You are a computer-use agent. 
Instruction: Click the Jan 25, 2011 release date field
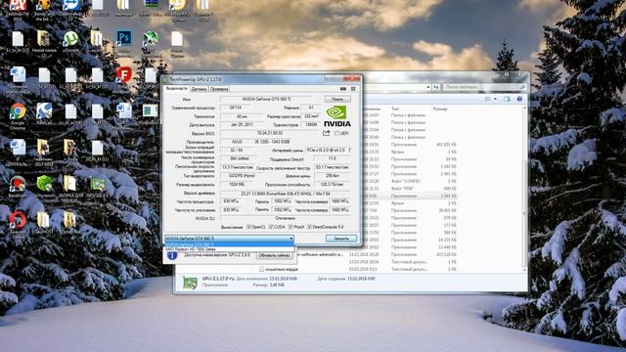pyautogui.click(x=242, y=125)
